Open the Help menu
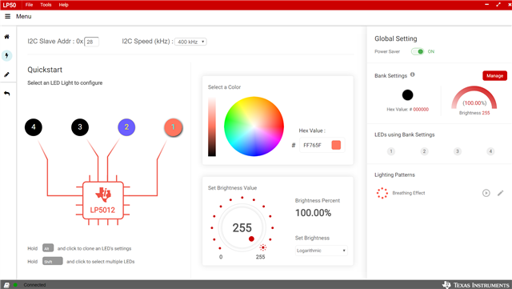 point(64,5)
